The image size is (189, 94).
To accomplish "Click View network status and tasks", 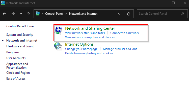I will (85, 33).
